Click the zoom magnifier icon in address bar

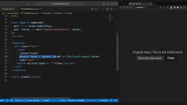click(160, 7)
